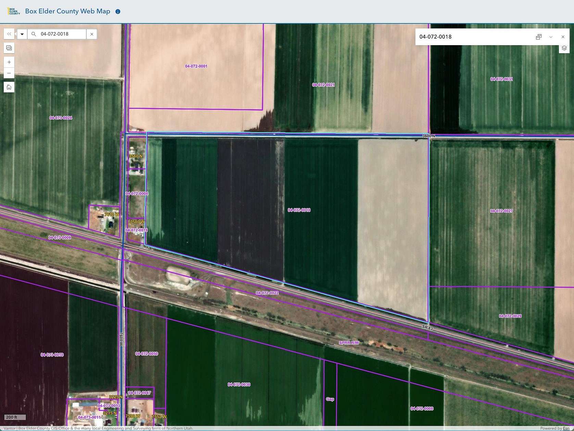Open the search source dropdown arrow

tap(22, 34)
